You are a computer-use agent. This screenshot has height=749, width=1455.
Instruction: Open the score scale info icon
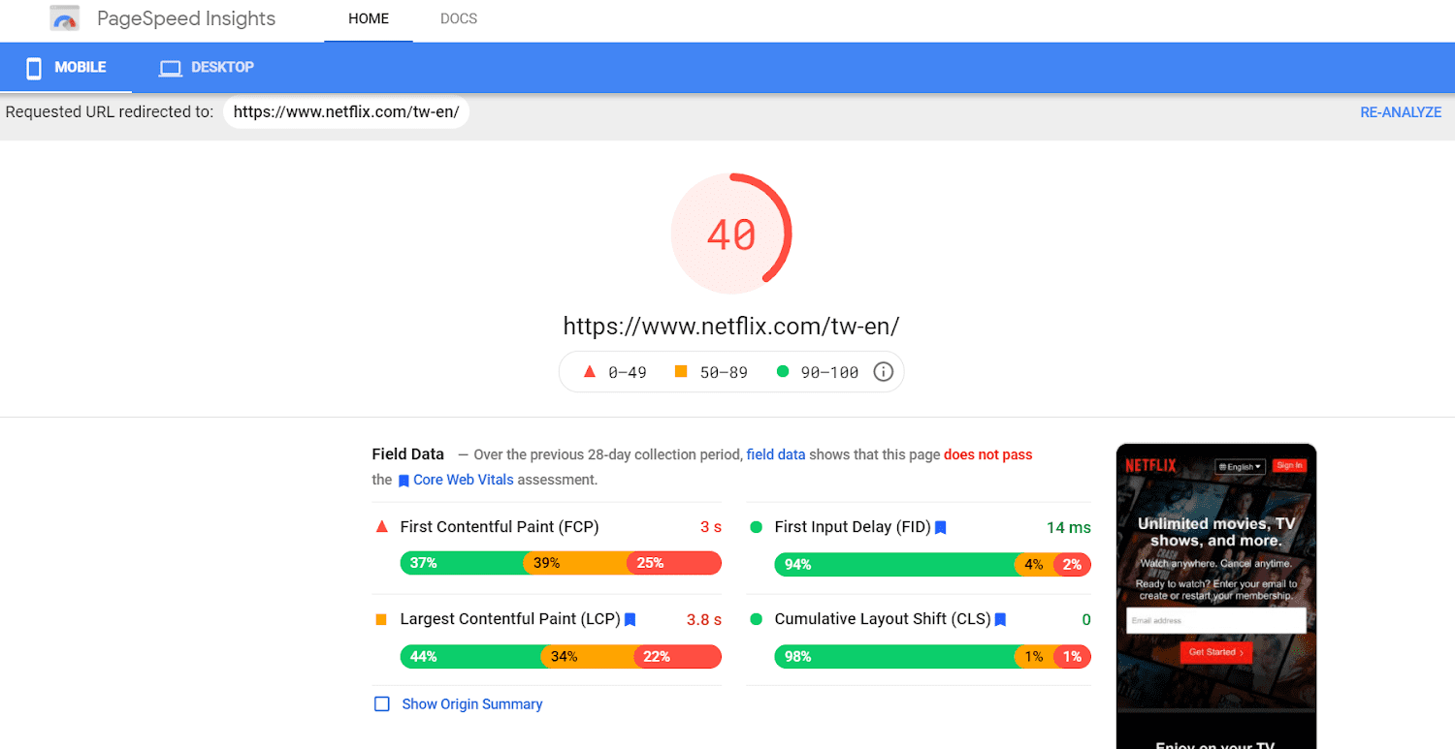point(883,372)
